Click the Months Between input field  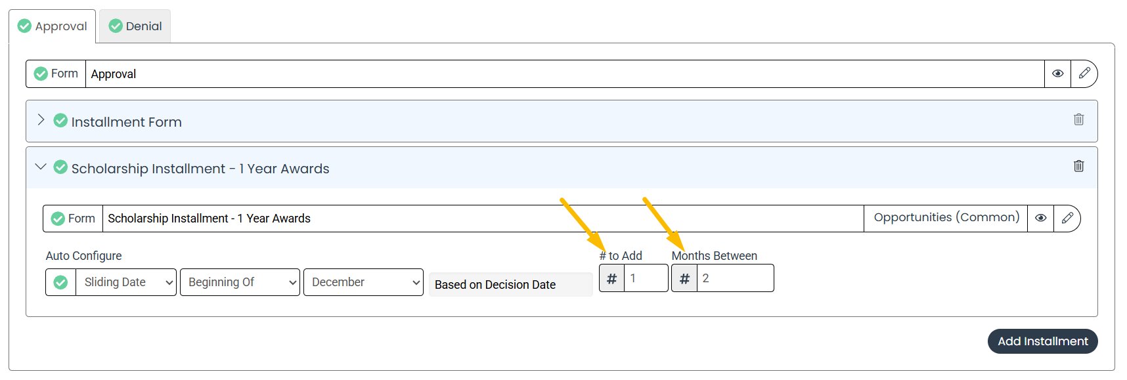(735, 278)
